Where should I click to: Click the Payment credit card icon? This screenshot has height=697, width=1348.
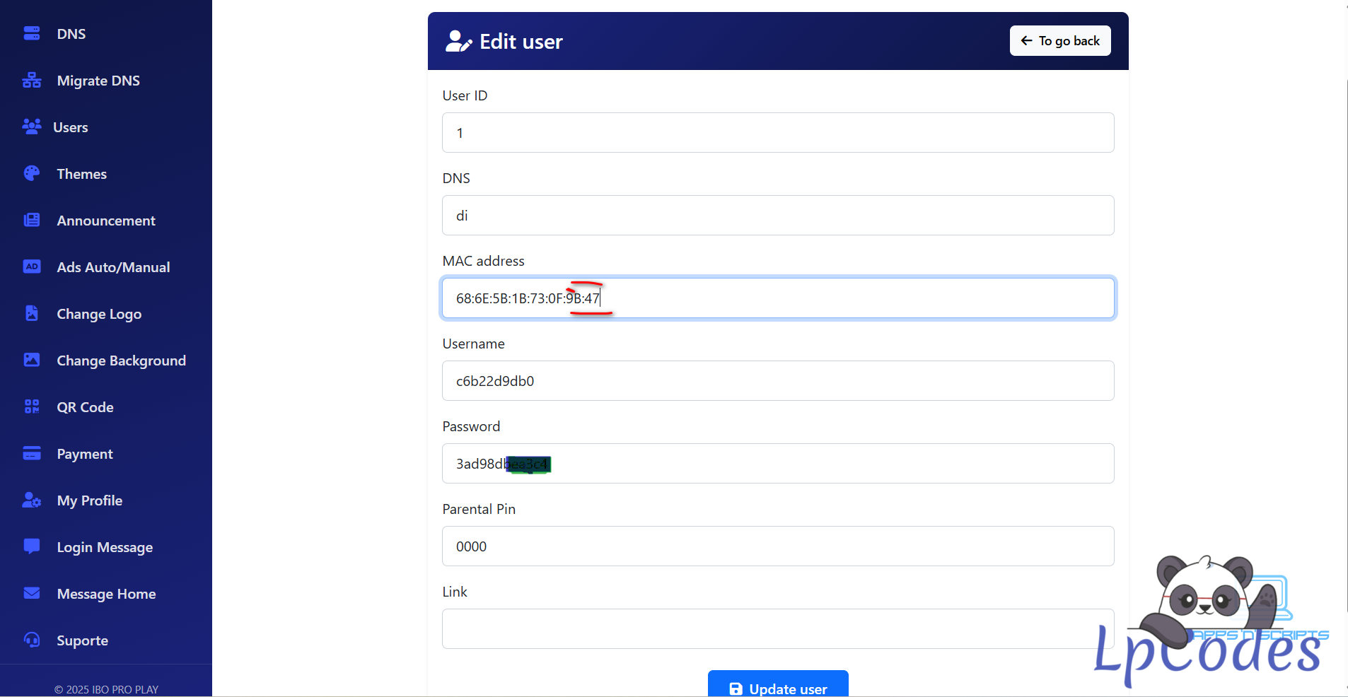pos(32,453)
